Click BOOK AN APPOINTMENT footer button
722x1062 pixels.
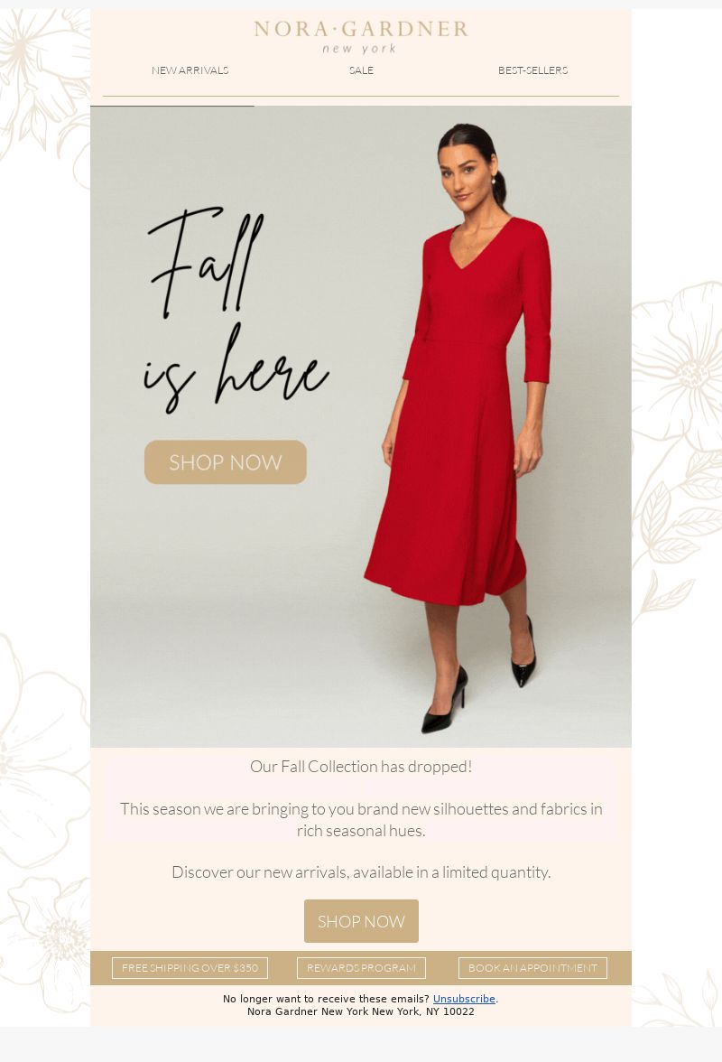[x=533, y=968]
